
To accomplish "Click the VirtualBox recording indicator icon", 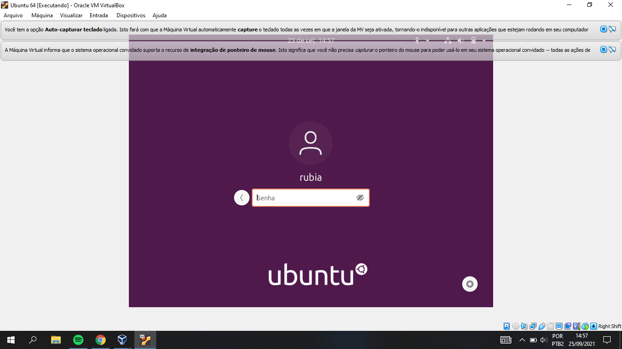I will coord(567,326).
